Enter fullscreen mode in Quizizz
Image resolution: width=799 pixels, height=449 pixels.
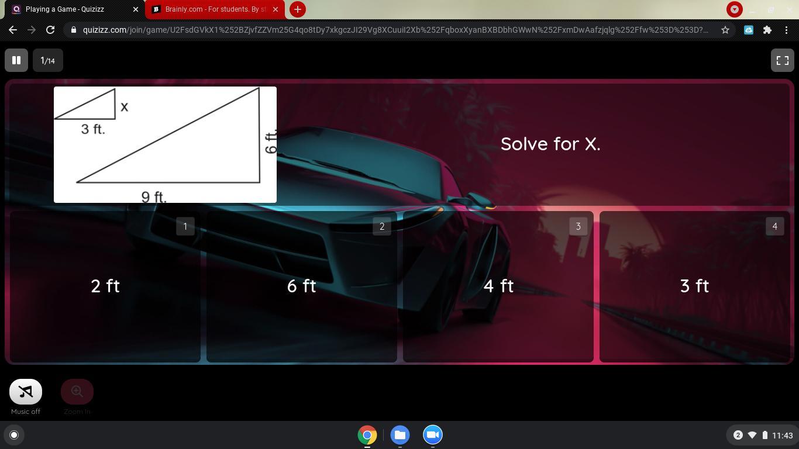pyautogui.click(x=782, y=60)
